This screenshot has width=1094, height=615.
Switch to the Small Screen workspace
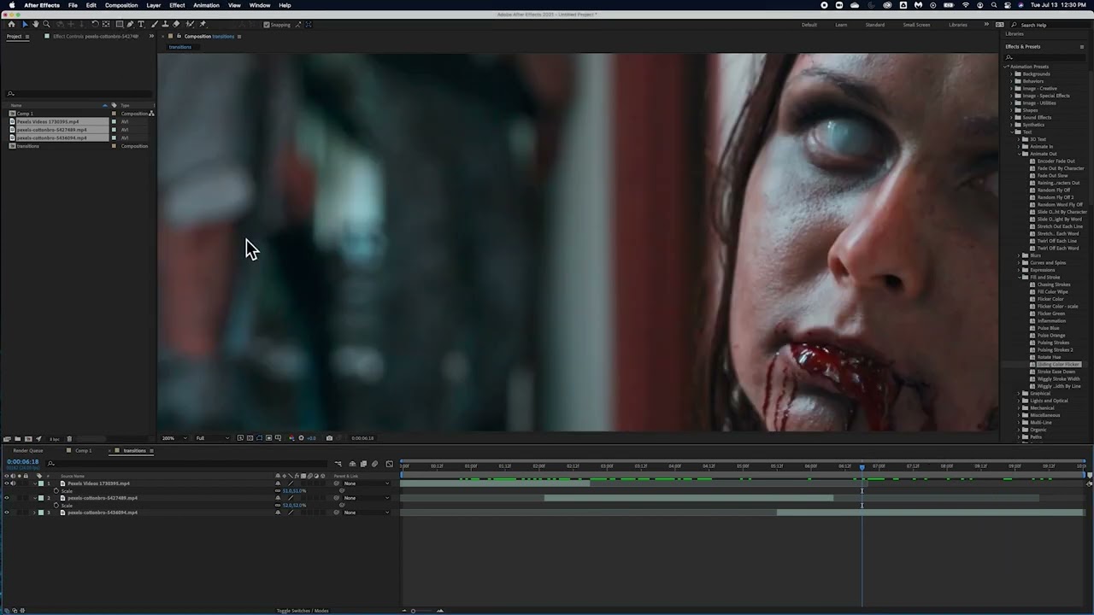916,25
